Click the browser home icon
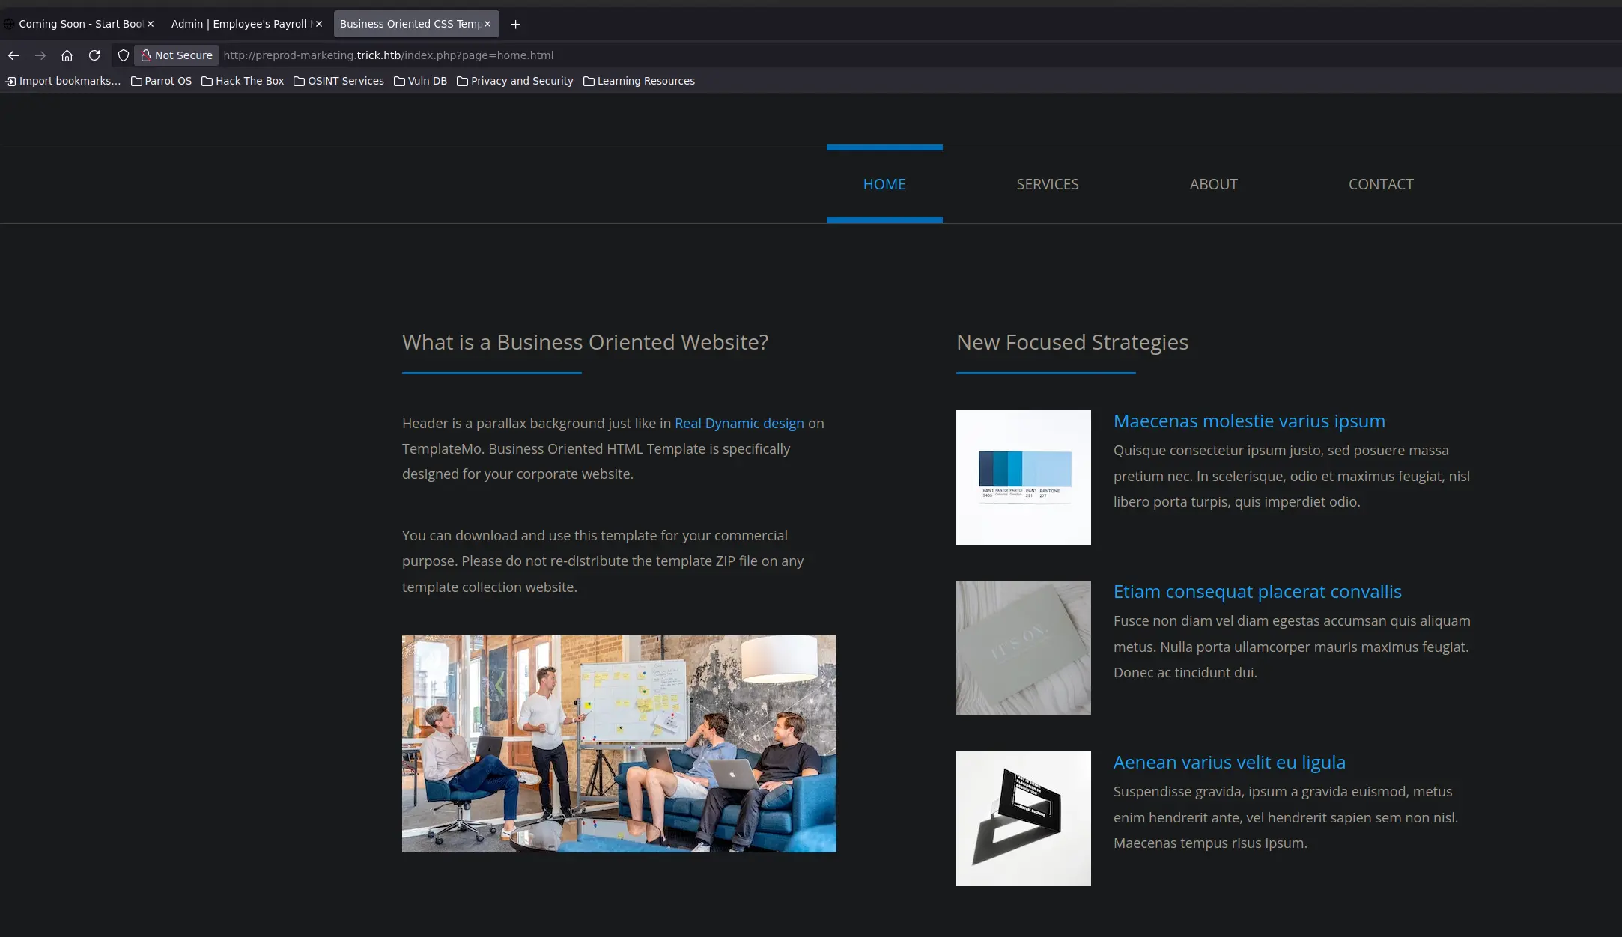 [x=67, y=55]
